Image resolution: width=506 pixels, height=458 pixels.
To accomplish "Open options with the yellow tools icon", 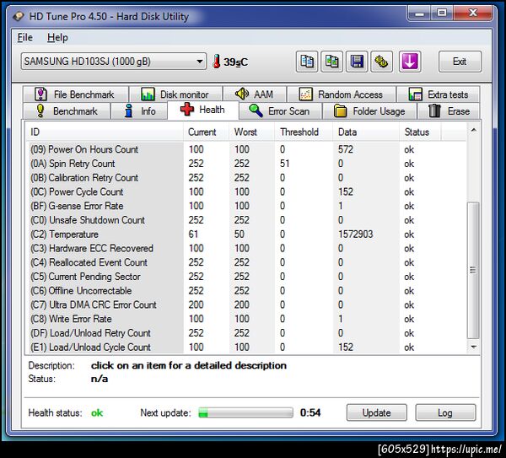I will pos(381,62).
